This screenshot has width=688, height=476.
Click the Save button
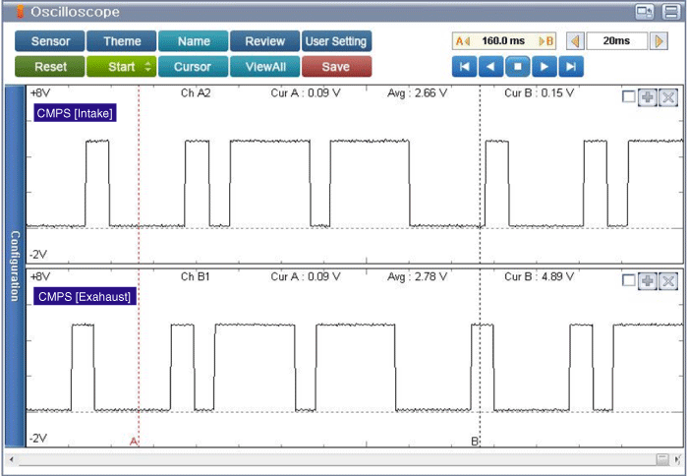click(x=336, y=67)
